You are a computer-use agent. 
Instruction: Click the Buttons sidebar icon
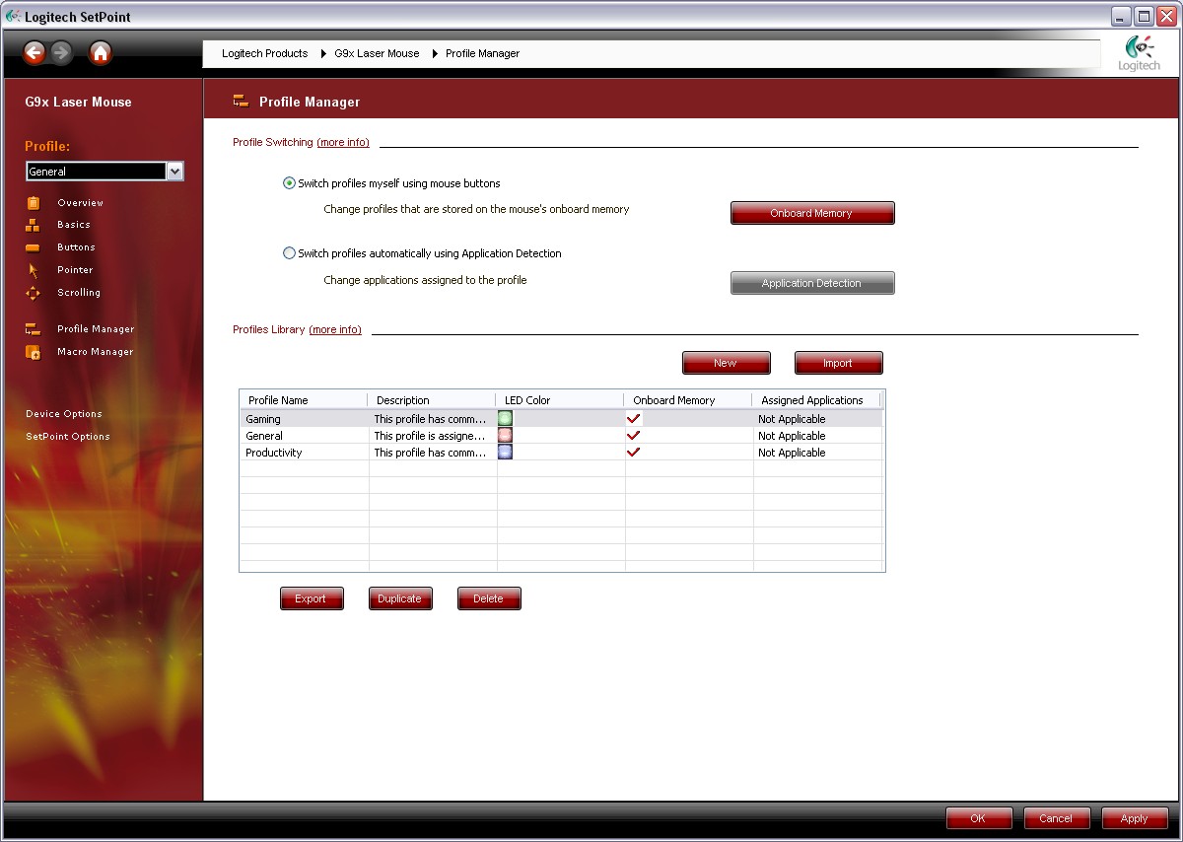pos(34,247)
